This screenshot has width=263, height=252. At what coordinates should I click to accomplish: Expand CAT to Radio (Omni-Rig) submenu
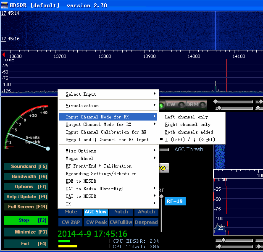(108, 189)
